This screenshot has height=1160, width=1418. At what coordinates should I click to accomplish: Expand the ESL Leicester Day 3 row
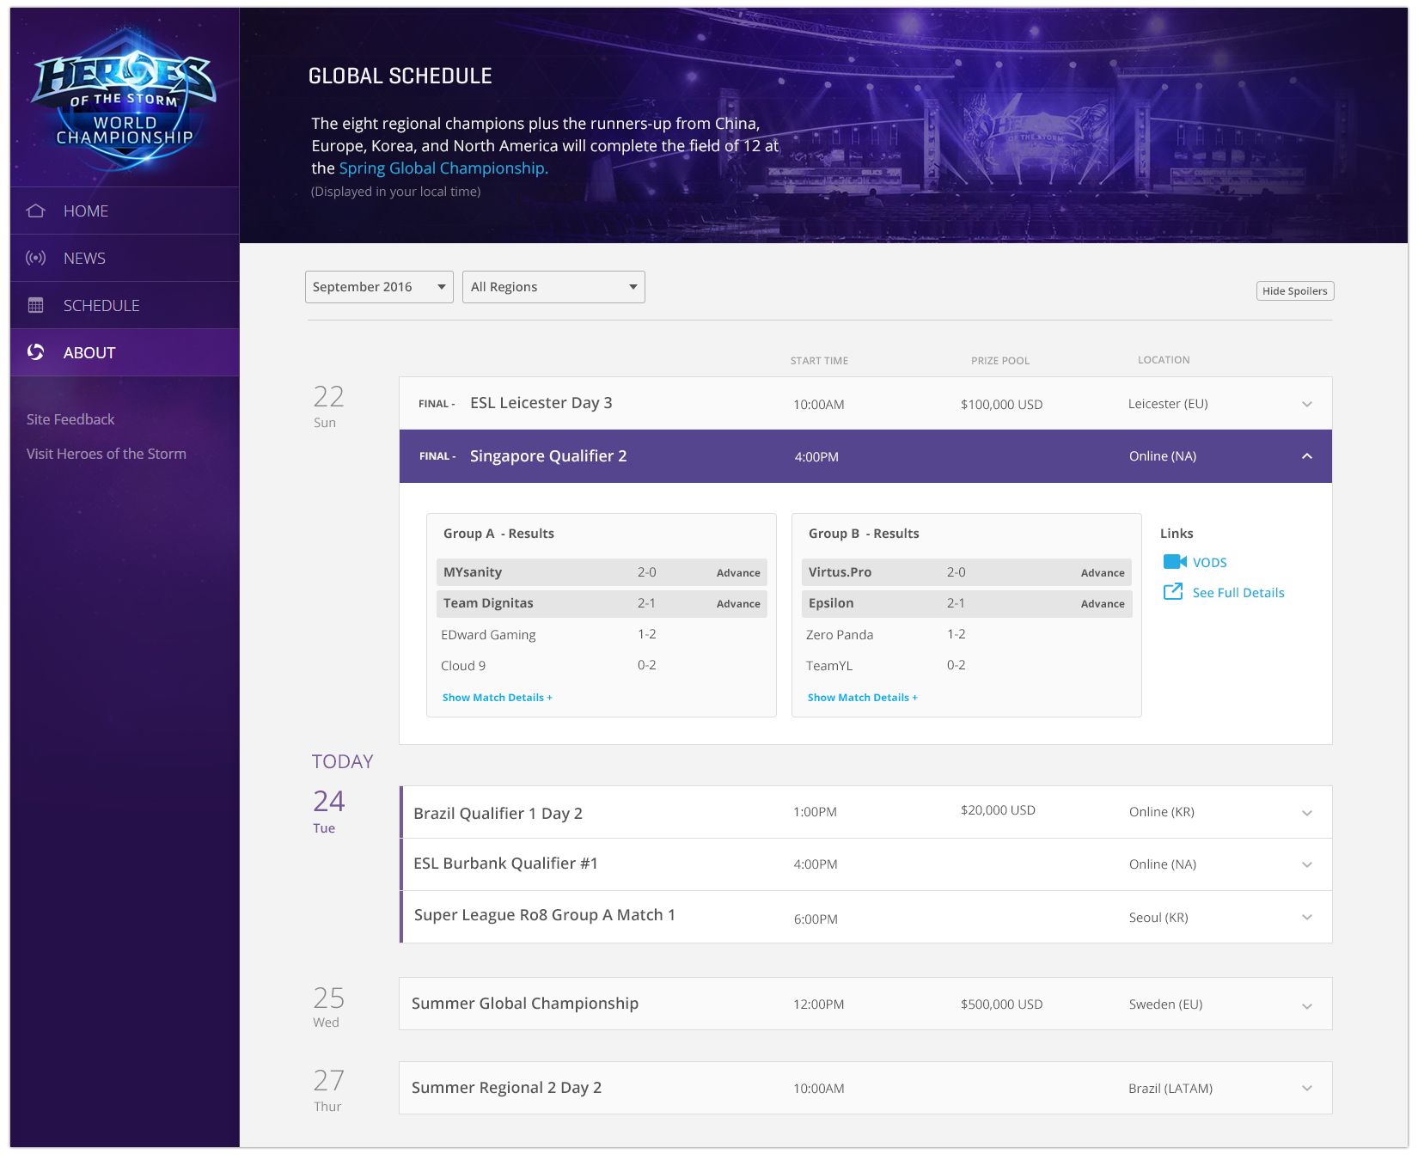coord(865,404)
